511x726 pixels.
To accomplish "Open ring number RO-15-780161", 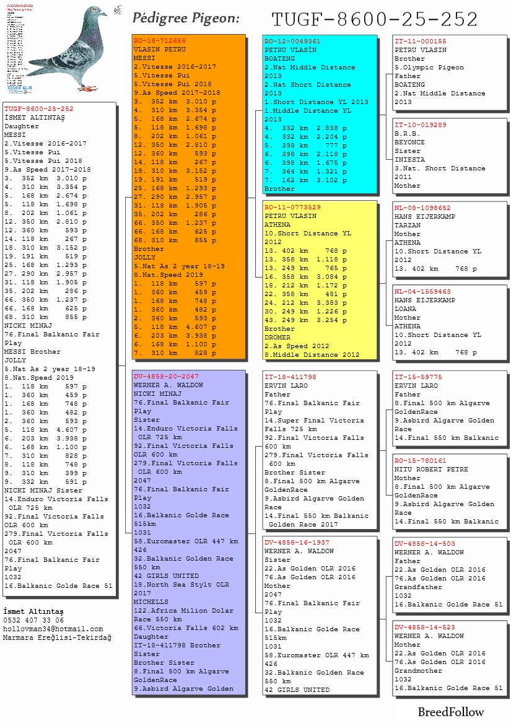I will [x=420, y=461].
